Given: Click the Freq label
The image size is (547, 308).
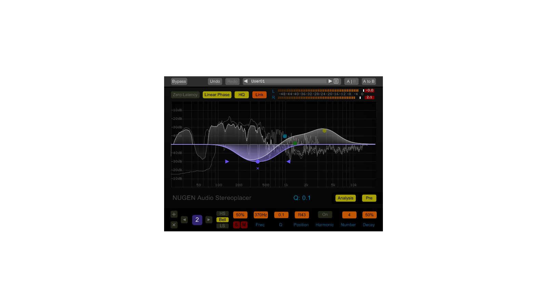Looking at the screenshot, I should pyautogui.click(x=260, y=225).
